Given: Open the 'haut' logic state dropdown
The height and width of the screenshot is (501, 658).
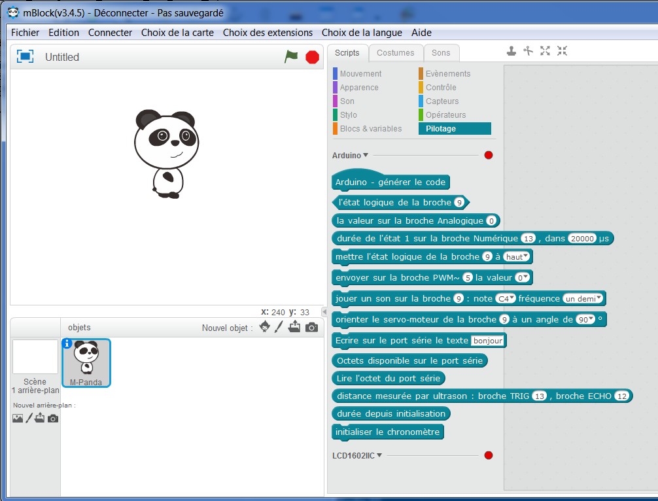Looking at the screenshot, I should tap(518, 257).
